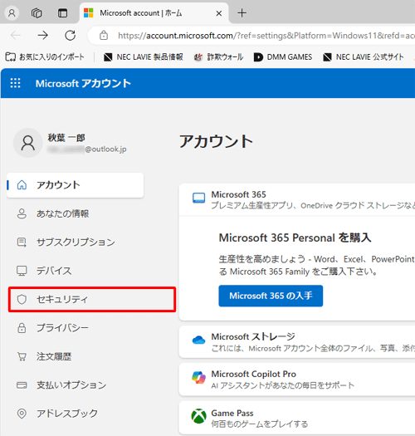Open NEC LAVIE 公式サイト bookmark
This screenshot has width=415, height=436.
(364, 57)
